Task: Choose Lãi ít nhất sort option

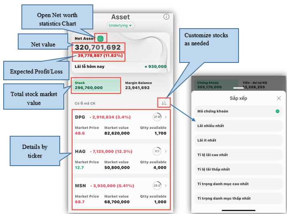Action: [237, 140]
